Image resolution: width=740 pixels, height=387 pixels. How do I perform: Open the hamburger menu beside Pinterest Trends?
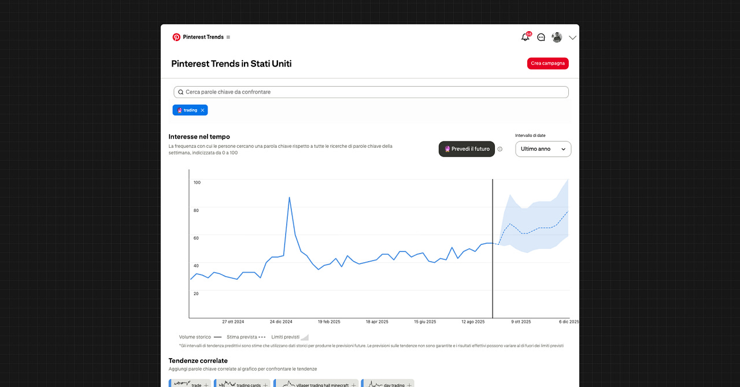click(228, 37)
